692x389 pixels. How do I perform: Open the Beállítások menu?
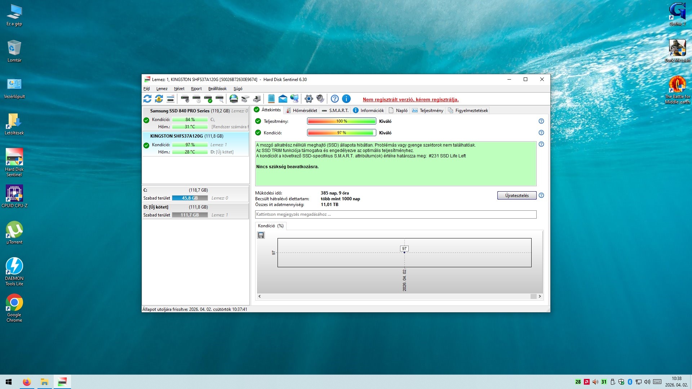point(217,89)
